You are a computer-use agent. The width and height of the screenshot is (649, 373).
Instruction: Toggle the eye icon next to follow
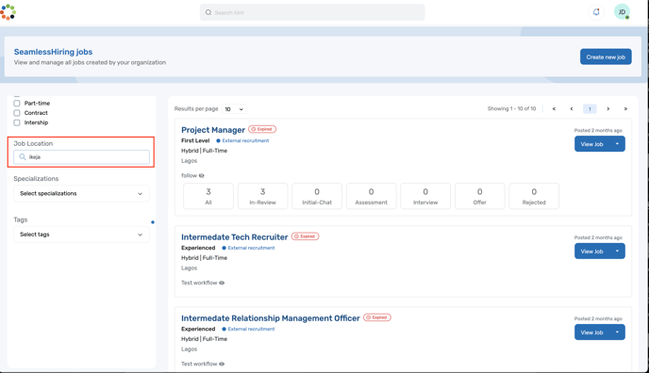pos(202,175)
